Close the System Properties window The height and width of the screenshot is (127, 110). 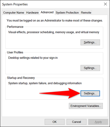pyautogui.click(x=105, y=4)
